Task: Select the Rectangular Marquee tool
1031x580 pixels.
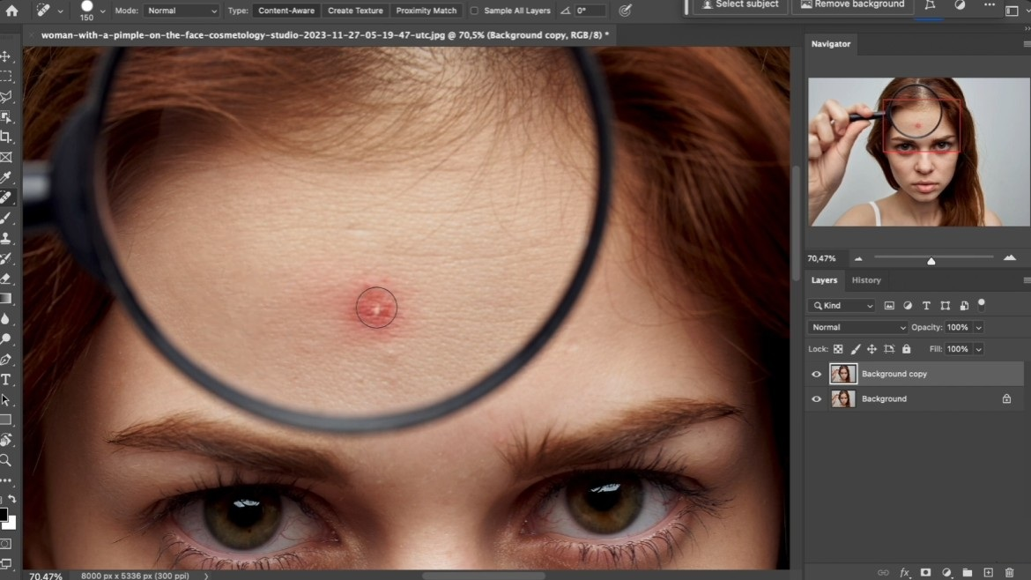Action: (6, 77)
